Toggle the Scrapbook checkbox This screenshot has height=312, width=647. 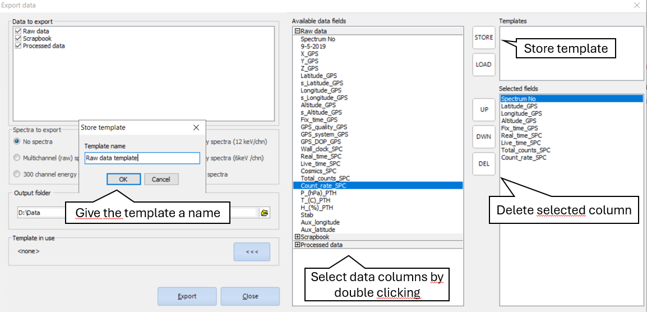(19, 39)
